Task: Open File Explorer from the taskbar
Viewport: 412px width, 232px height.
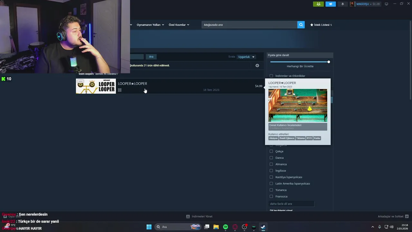Action: tap(216, 227)
